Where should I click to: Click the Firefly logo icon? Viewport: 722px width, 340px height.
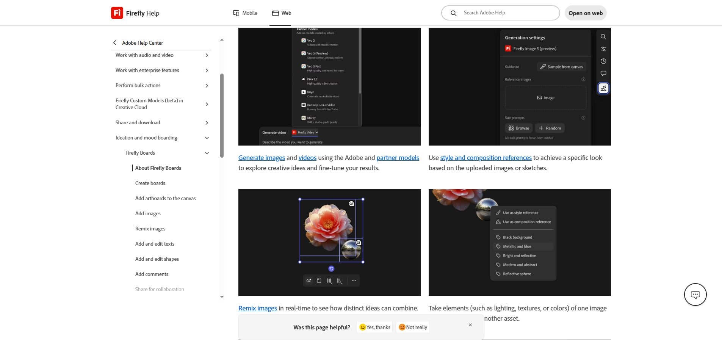click(117, 13)
